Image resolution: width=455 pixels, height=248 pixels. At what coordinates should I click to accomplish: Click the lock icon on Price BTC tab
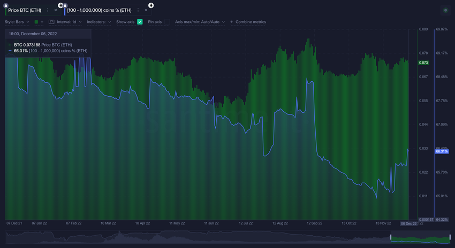[x=5, y=5]
